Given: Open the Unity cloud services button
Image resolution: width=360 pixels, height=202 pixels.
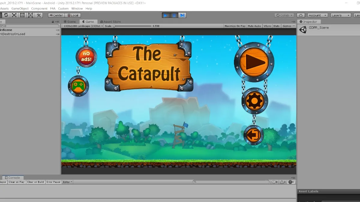Looking at the screenshot, I should (x=301, y=15).
